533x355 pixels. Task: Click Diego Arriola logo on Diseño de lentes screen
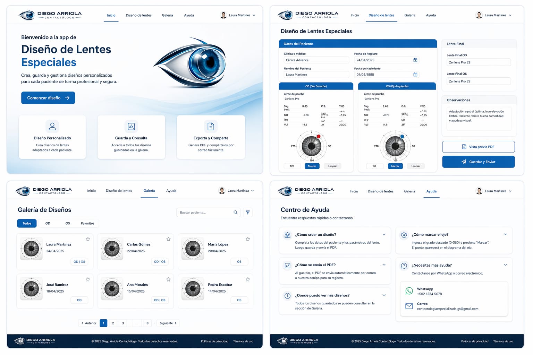pyautogui.click(x=308, y=15)
